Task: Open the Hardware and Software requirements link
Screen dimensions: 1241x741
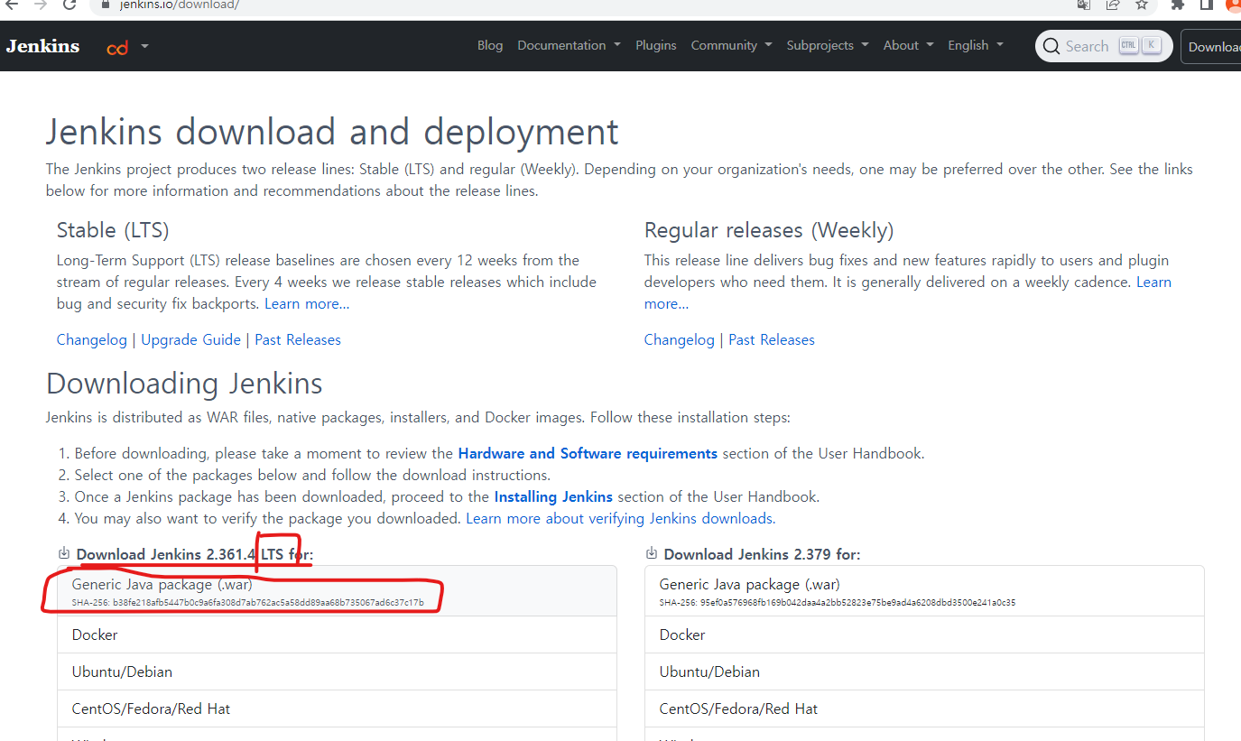Action: (588, 454)
